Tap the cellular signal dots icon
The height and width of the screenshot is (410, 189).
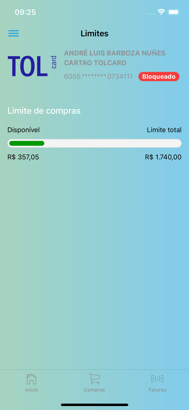[150, 13]
